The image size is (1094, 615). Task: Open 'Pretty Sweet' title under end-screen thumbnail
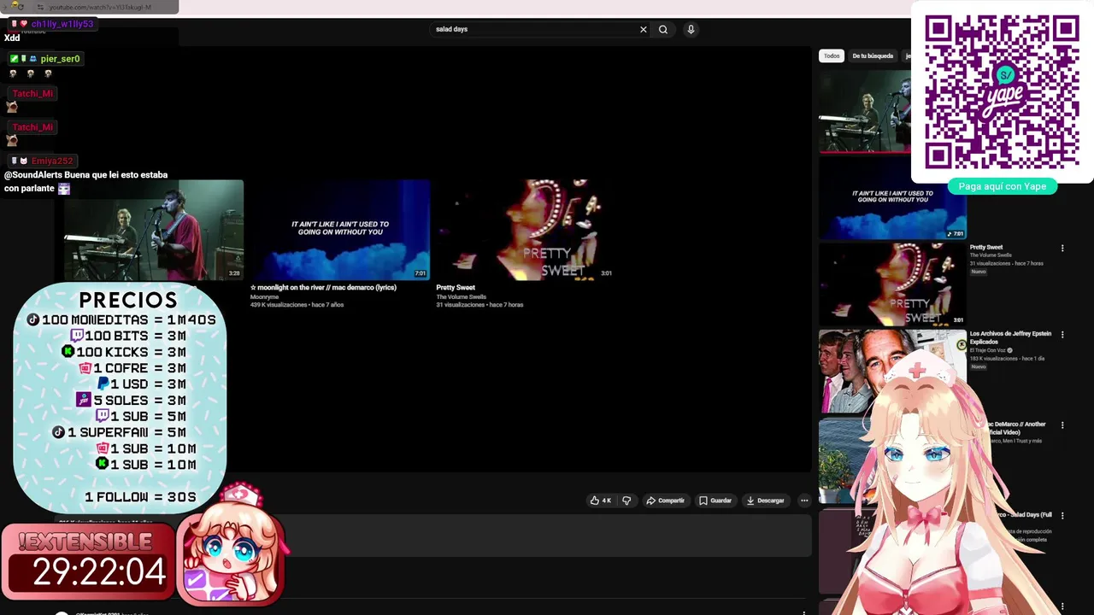coord(456,288)
